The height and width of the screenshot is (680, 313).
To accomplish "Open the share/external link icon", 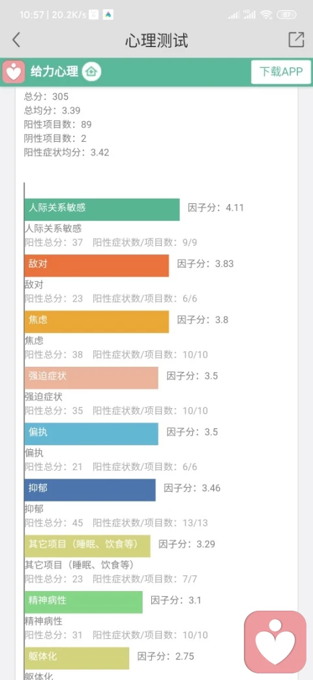I will [296, 39].
